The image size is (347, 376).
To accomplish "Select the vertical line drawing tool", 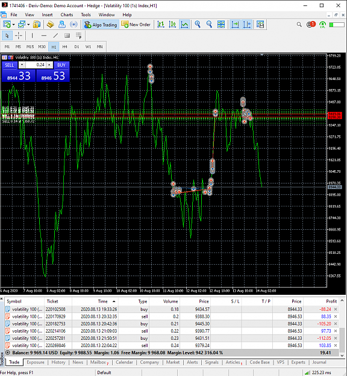I will (x=32, y=35).
